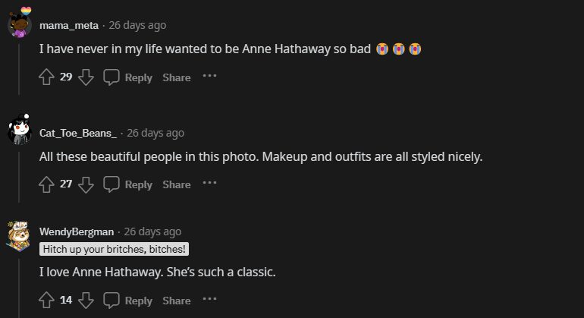Image resolution: width=584 pixels, height=318 pixels.
Task: Reply to Cat_Toe_Beans_'s comment
Action: coord(128,184)
